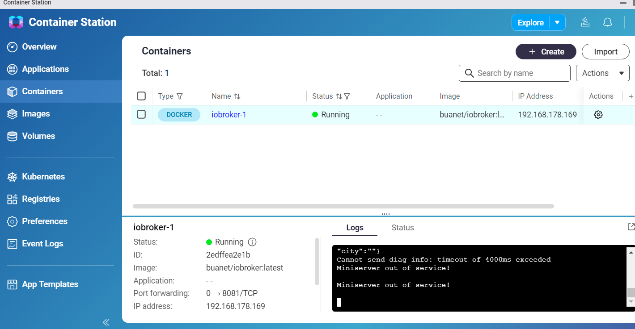Viewport: 635px width, 329px height.
Task: Click the gear icon for iobroker-1
Action: (x=598, y=115)
